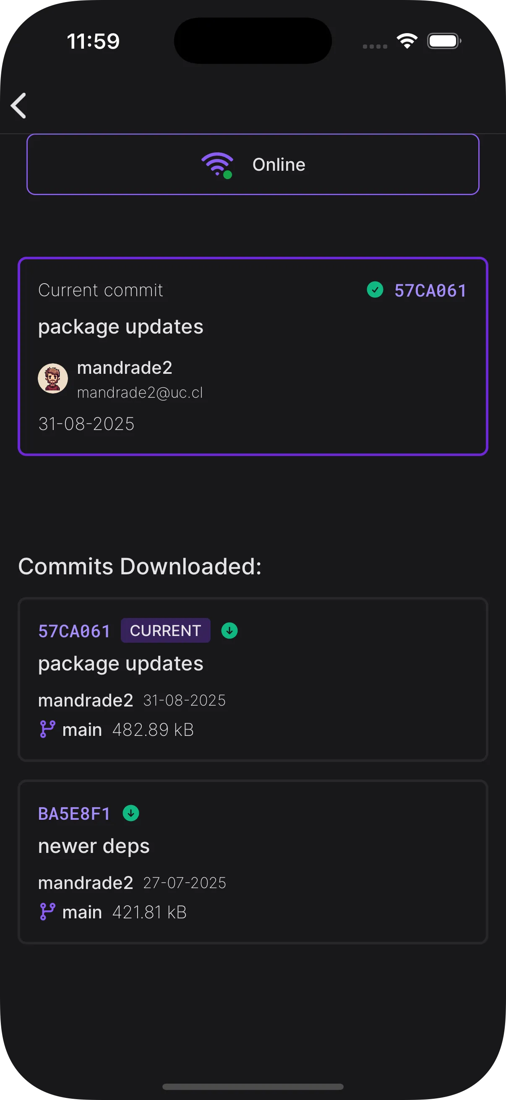The width and height of the screenshot is (506, 1100).
Task: Tap the green download icon beside CURRENT badge
Action: 230,631
